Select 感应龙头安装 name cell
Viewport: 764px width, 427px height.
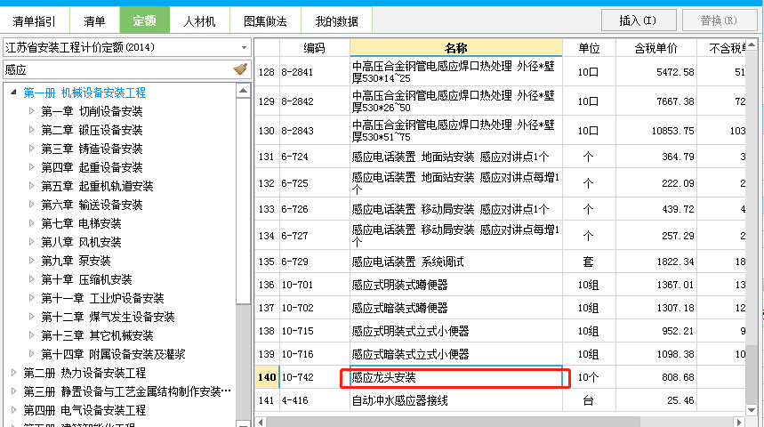coord(456,377)
